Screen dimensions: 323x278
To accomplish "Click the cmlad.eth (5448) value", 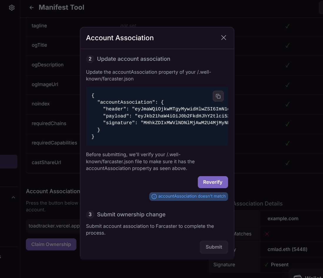I will coord(287,249).
